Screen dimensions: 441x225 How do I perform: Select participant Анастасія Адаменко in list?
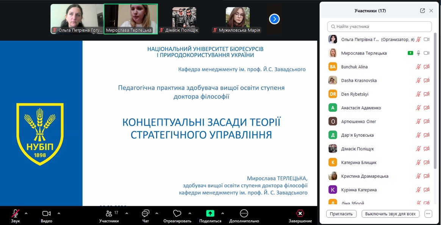coord(379,108)
